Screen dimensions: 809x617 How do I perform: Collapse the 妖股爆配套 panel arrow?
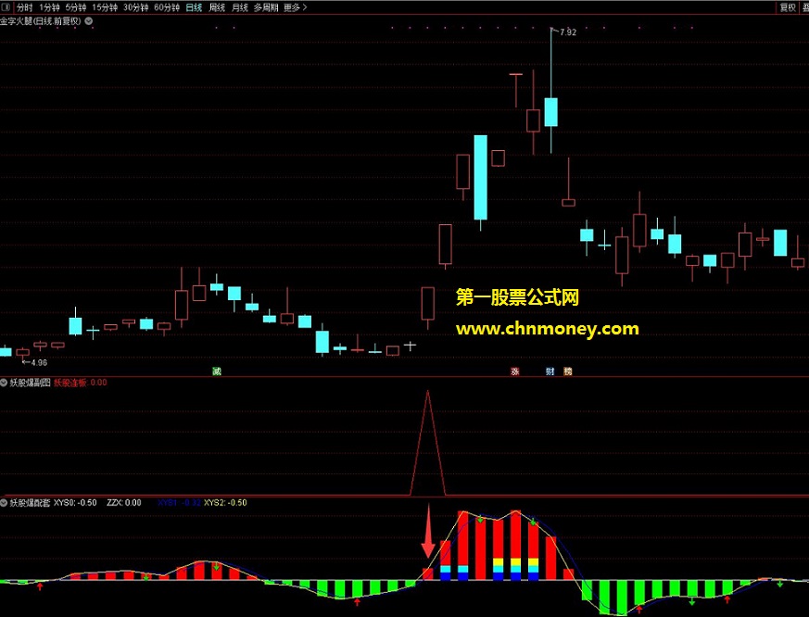[x=4, y=502]
